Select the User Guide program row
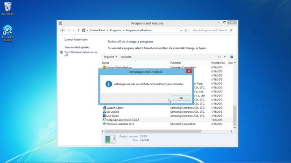 pyautogui.click(x=167, y=116)
